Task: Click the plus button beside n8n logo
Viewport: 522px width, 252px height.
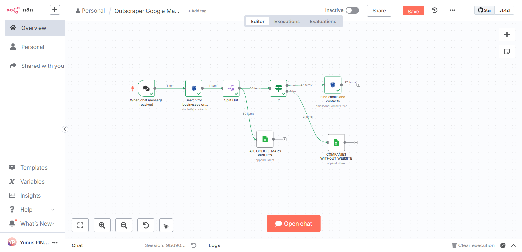Action: [55, 10]
